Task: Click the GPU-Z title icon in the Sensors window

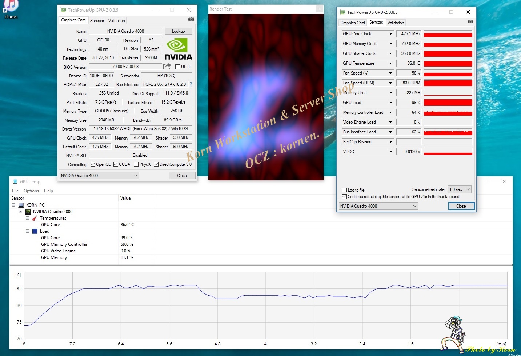Action: coord(342,12)
